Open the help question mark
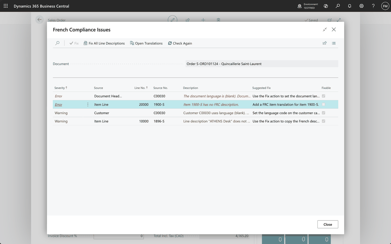Screen dimensions: 391x244 [373, 6]
